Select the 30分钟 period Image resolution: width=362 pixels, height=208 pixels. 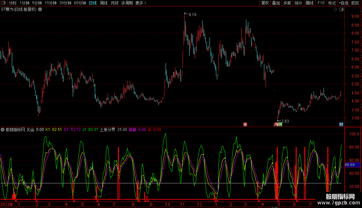[65, 3]
